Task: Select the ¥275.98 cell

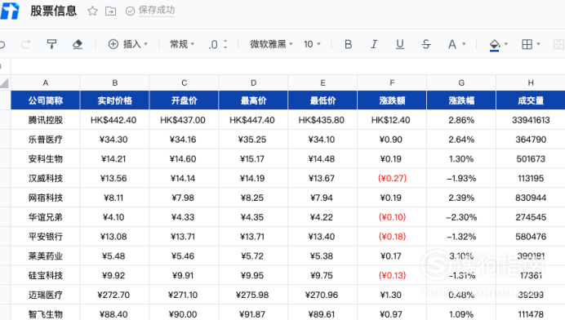Action: [253, 295]
